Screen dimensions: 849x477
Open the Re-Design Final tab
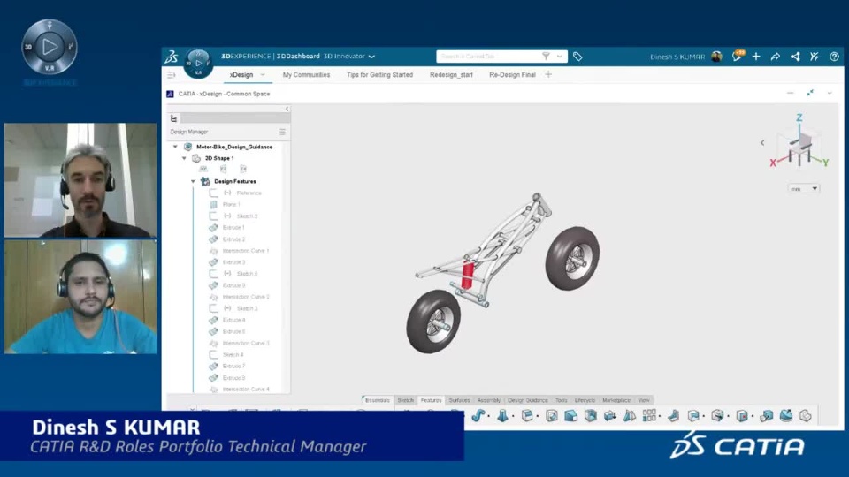[x=512, y=74]
